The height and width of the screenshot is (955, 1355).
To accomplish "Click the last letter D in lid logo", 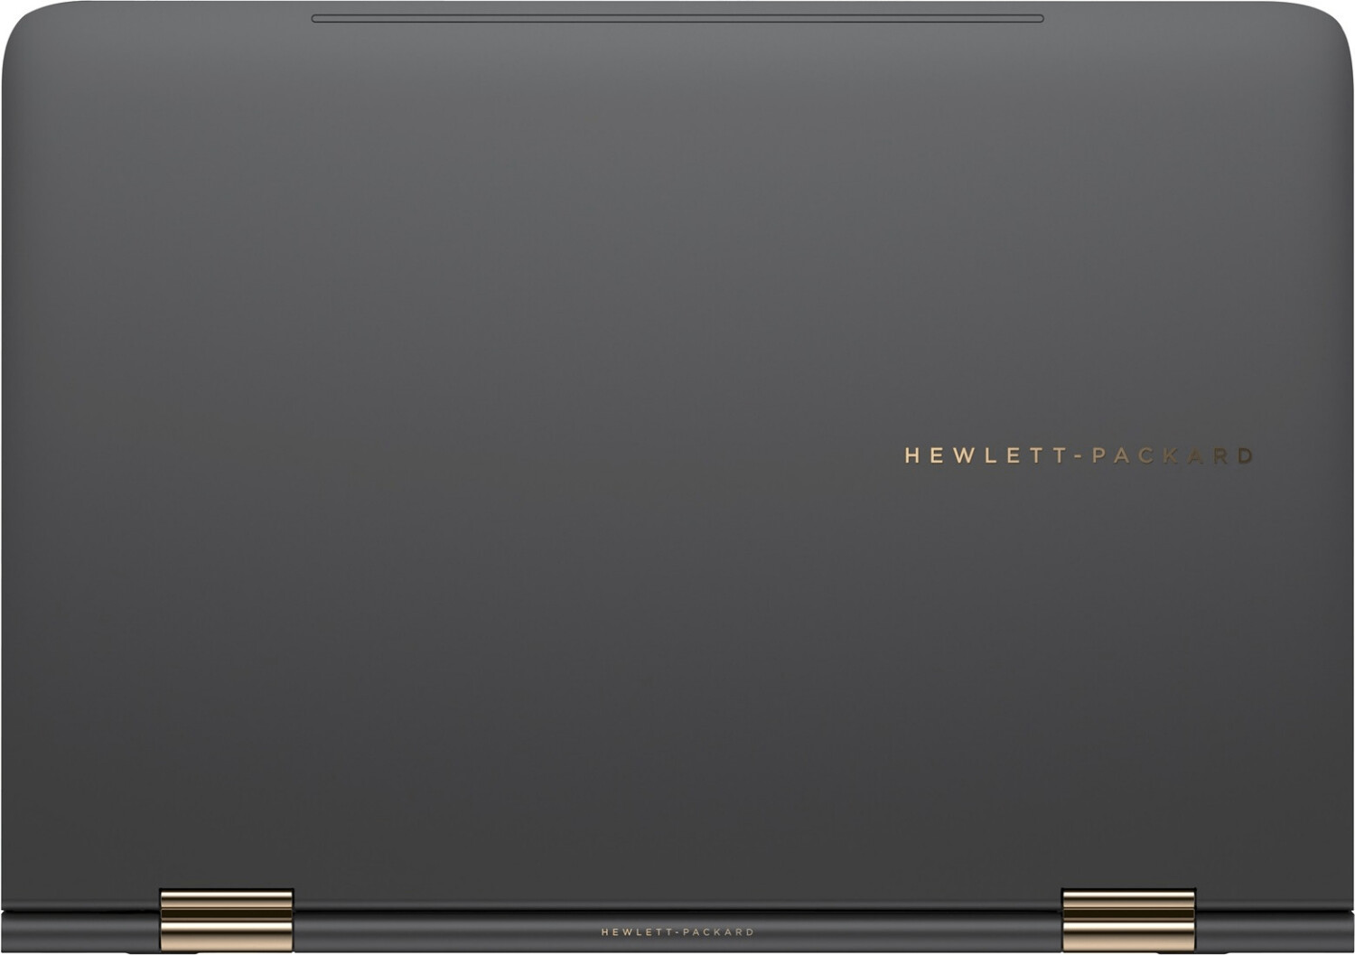I will pyautogui.click(x=1245, y=455).
